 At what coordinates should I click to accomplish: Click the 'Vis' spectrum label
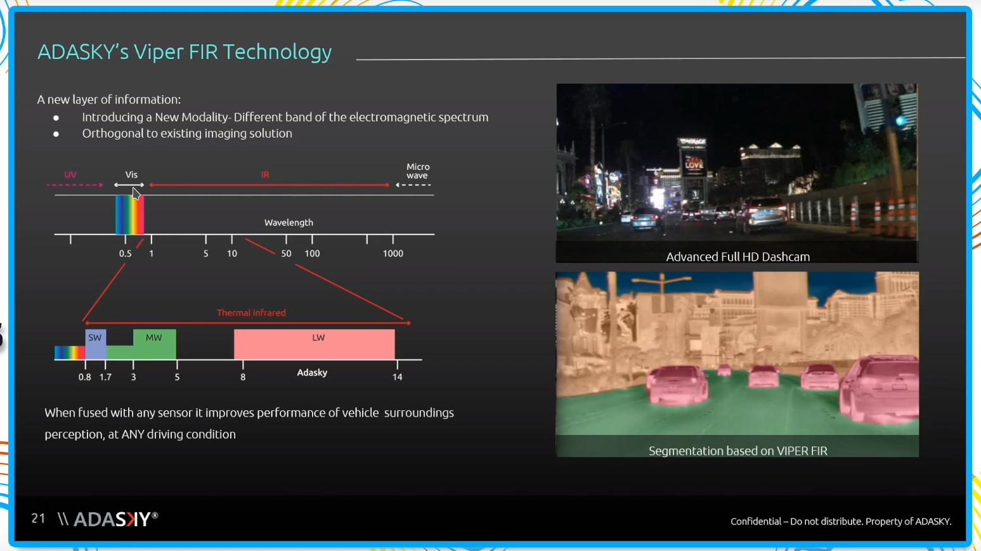pyautogui.click(x=131, y=174)
